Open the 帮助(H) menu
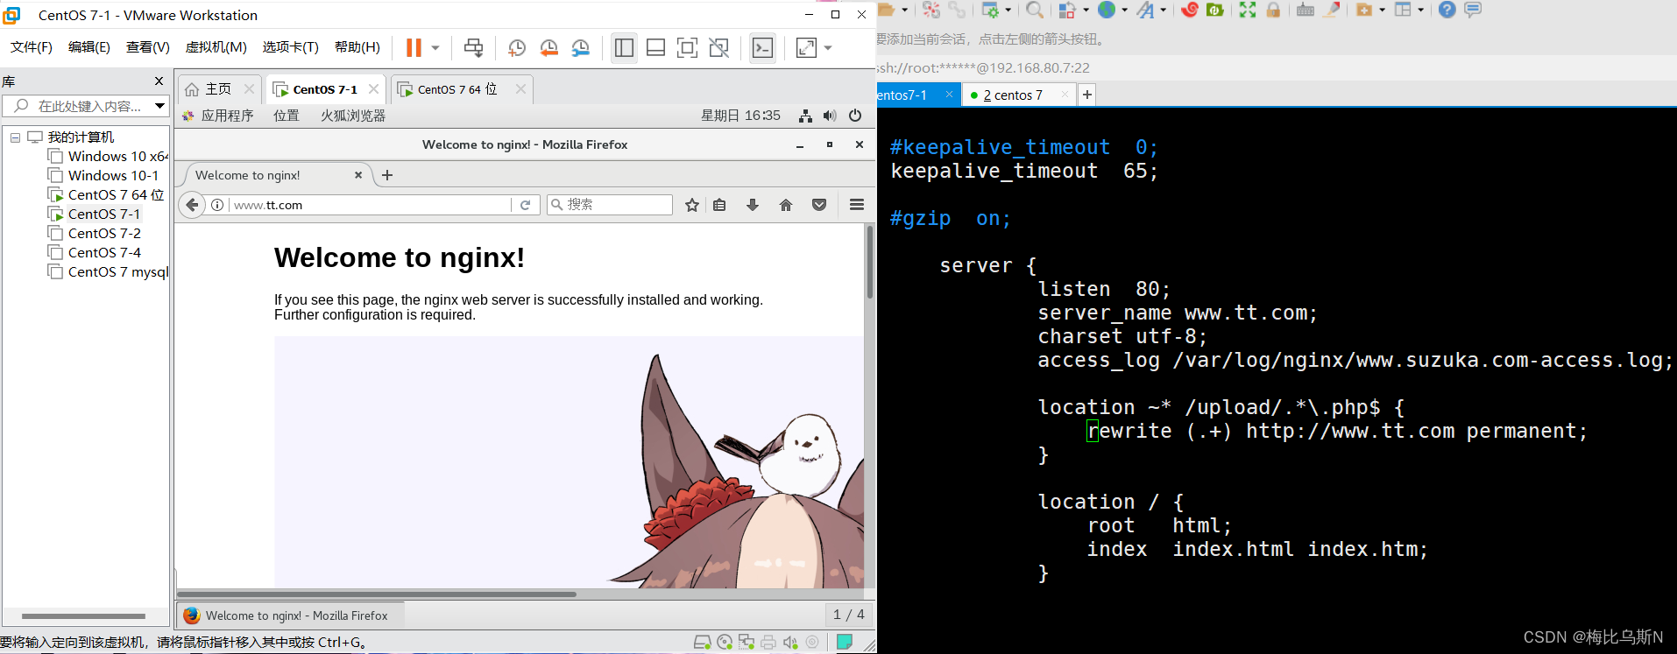The height and width of the screenshot is (654, 1677). [357, 47]
